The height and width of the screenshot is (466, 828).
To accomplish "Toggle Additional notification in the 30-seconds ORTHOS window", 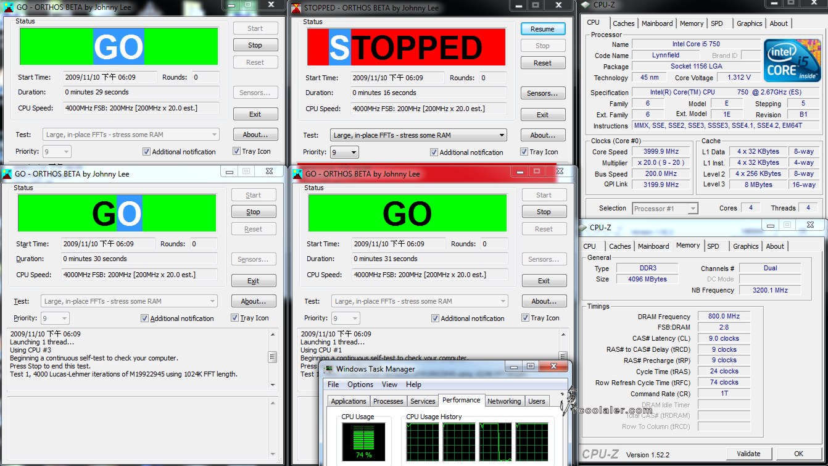I will [145, 318].
